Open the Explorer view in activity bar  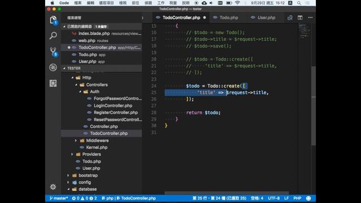pos(53,20)
